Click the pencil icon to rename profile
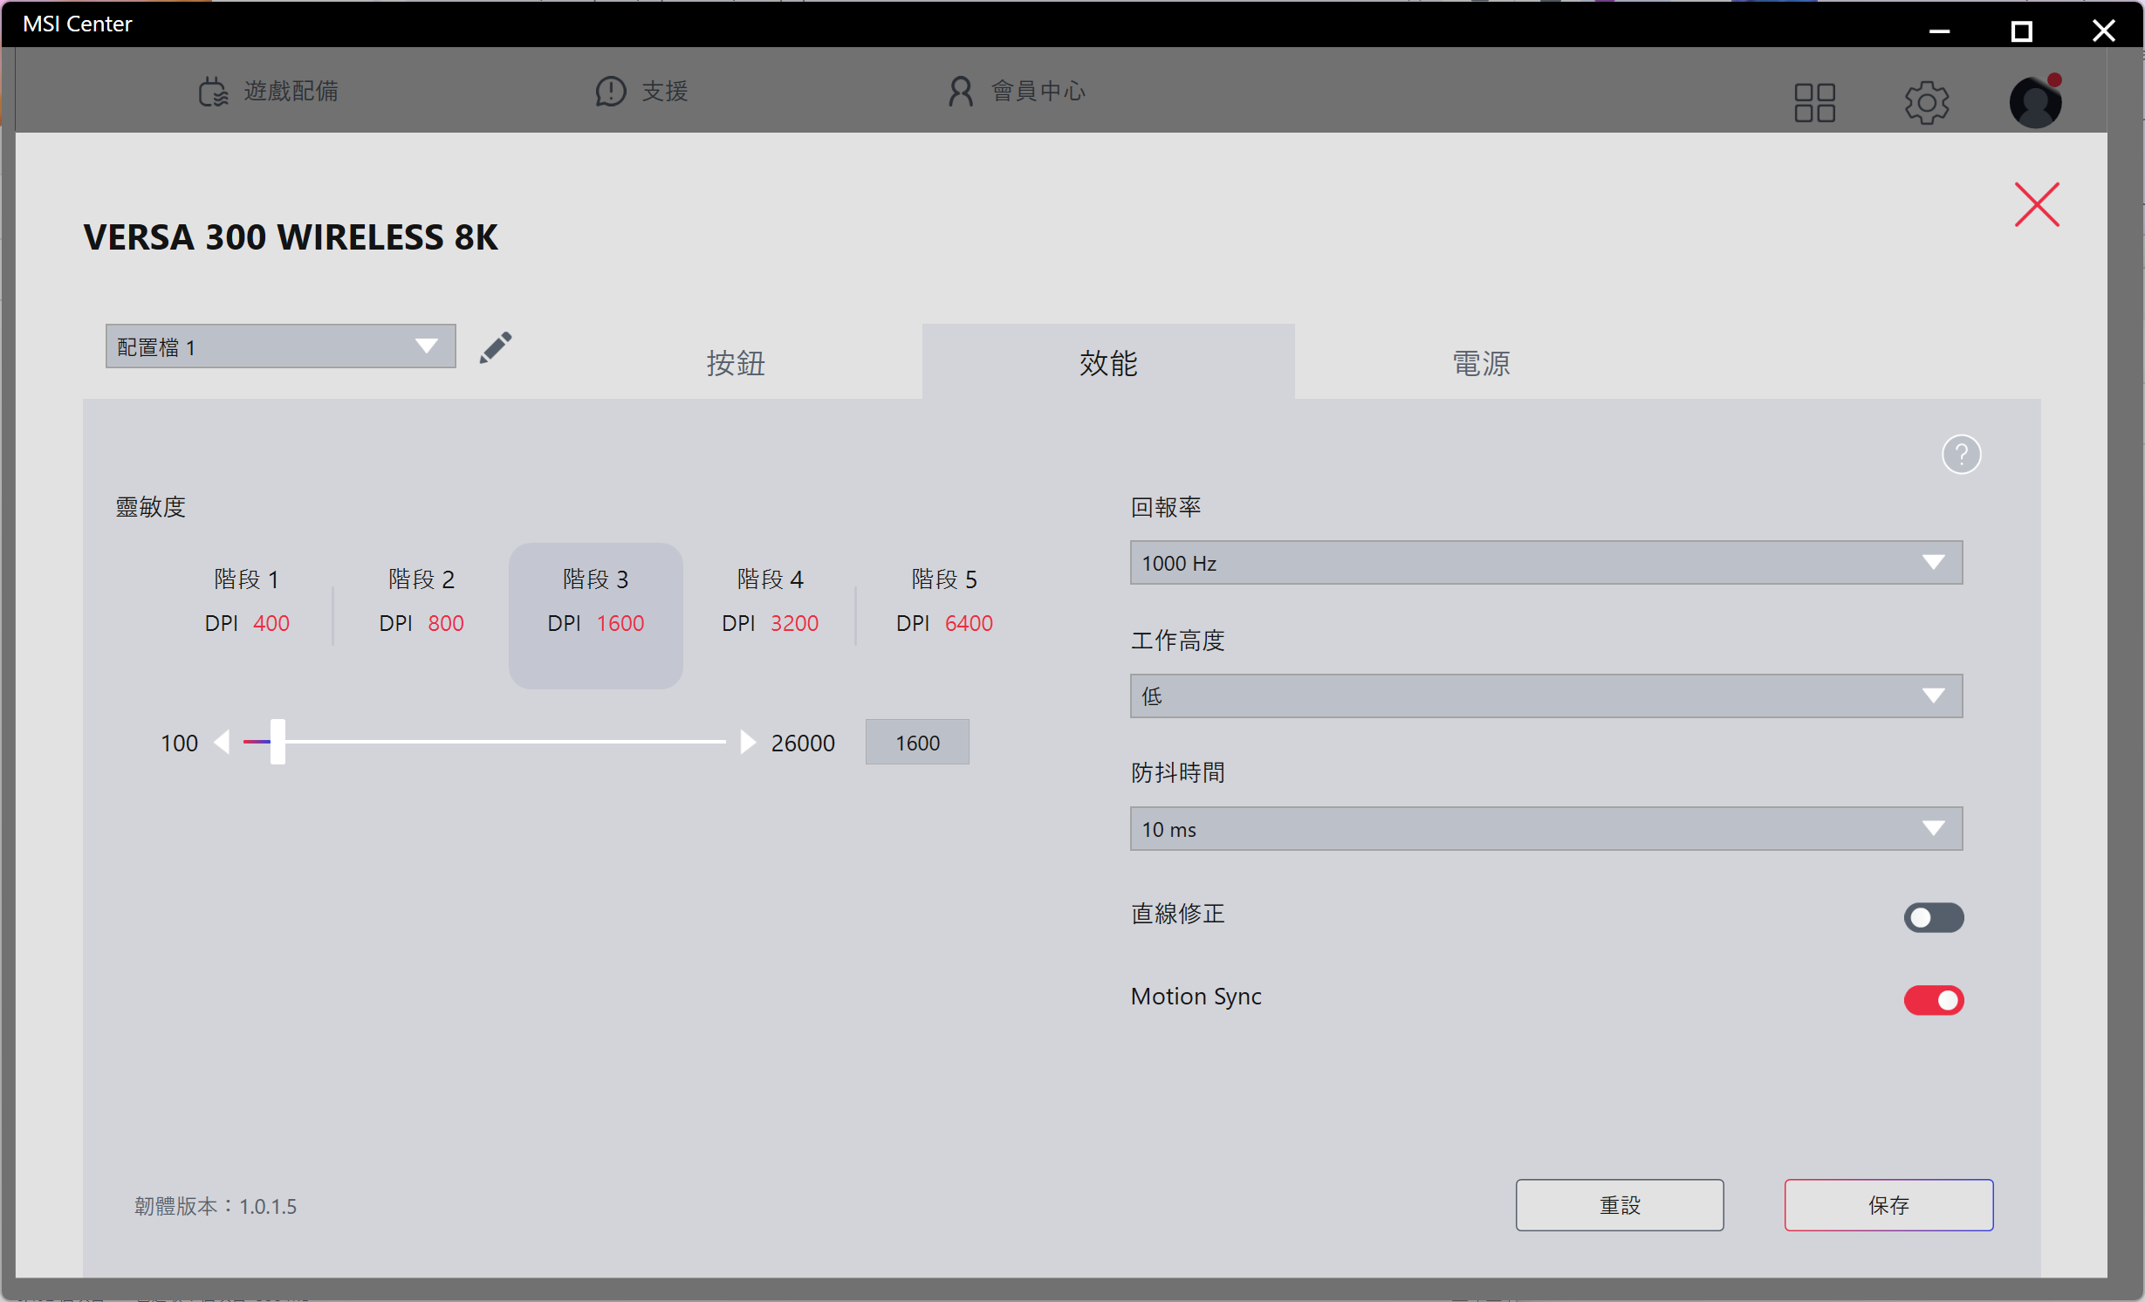The image size is (2145, 1302). tap(496, 347)
